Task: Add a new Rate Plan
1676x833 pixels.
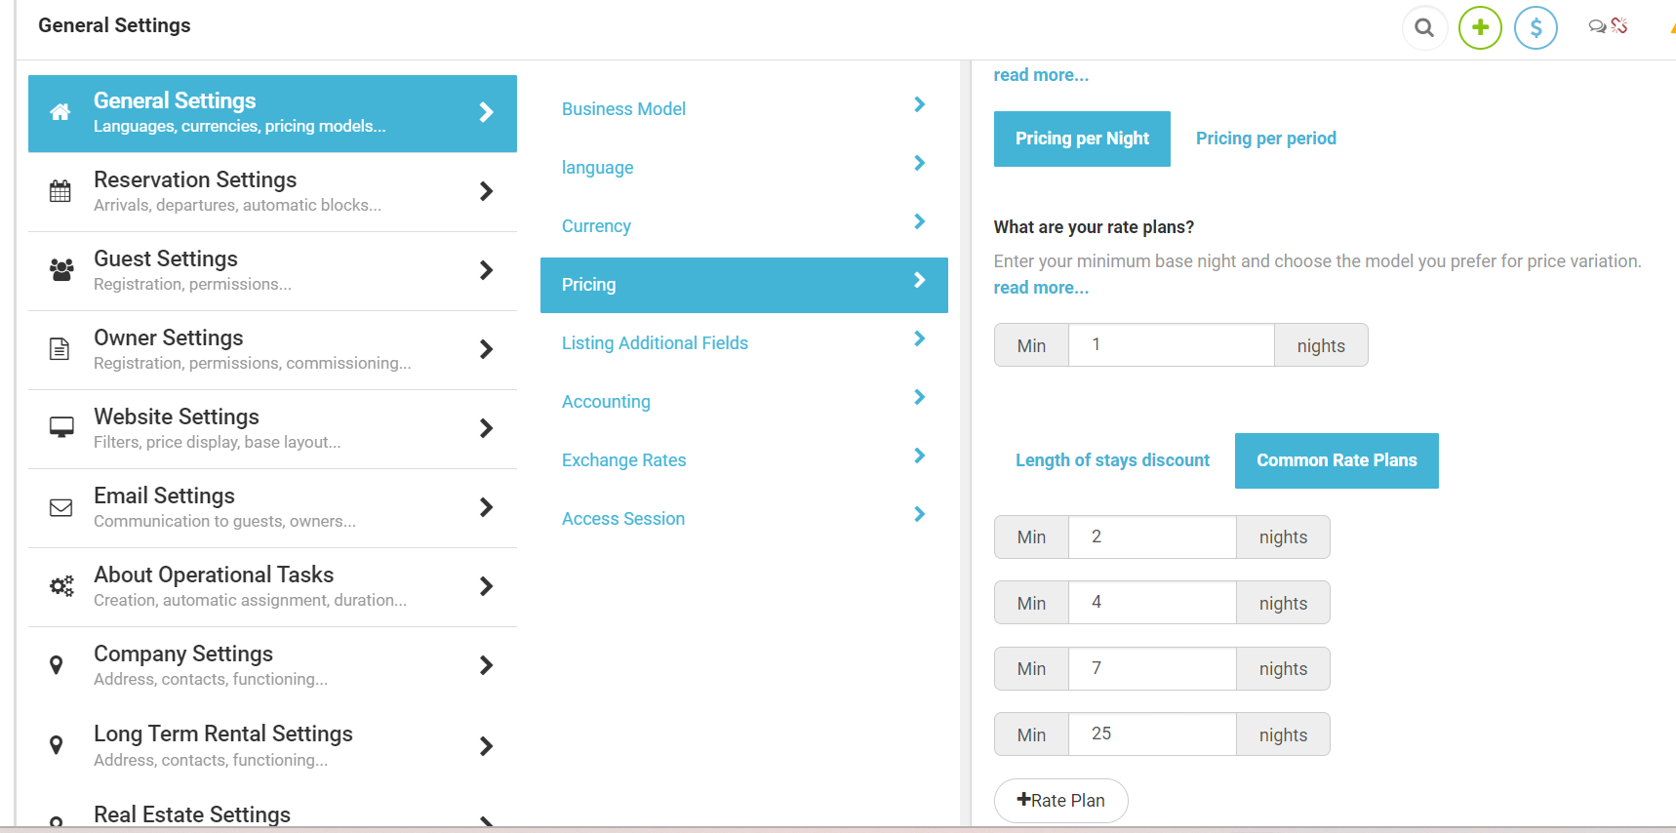Action: [1060, 801]
